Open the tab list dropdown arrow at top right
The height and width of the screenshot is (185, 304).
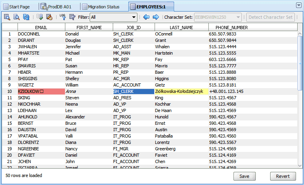299,6
